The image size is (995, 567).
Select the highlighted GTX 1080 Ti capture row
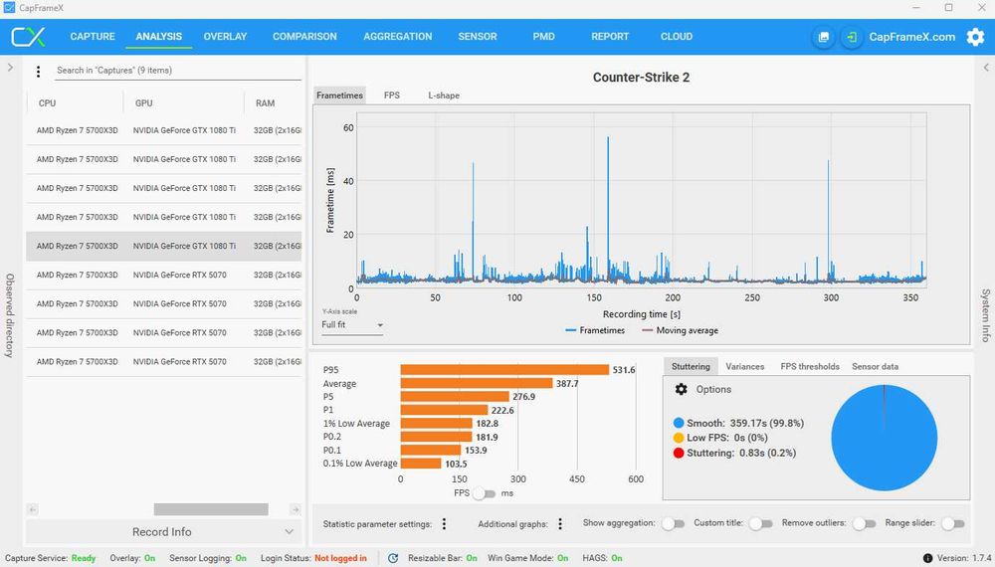click(x=164, y=246)
